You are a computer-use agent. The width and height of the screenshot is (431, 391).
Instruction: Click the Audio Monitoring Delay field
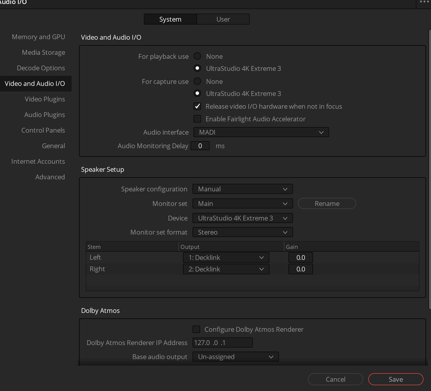click(x=200, y=146)
